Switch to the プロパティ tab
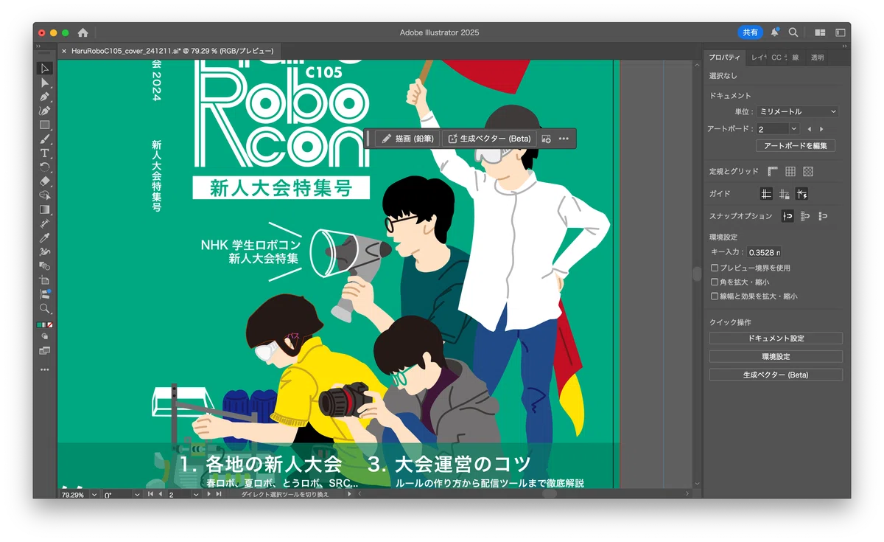 724,58
